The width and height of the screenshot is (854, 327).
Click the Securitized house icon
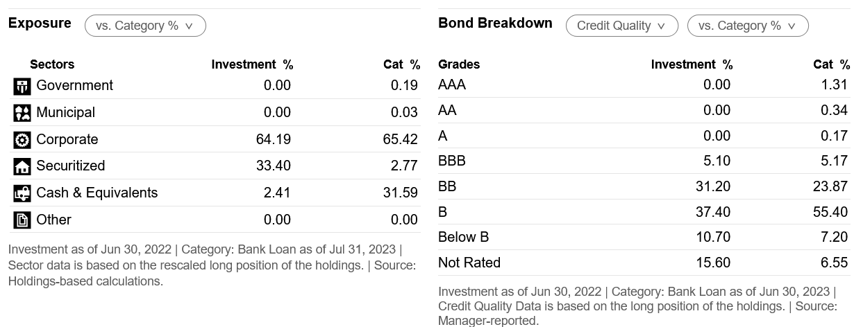coord(22,166)
